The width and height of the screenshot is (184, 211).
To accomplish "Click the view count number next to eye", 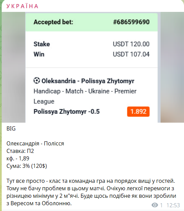I will [x=161, y=205].
